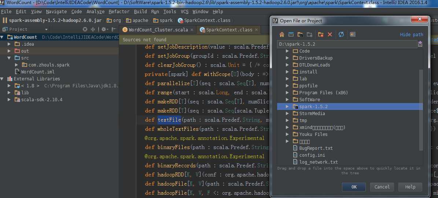Open the Build menu
This screenshot has width=438, height=198.
pyautogui.click(x=140, y=12)
